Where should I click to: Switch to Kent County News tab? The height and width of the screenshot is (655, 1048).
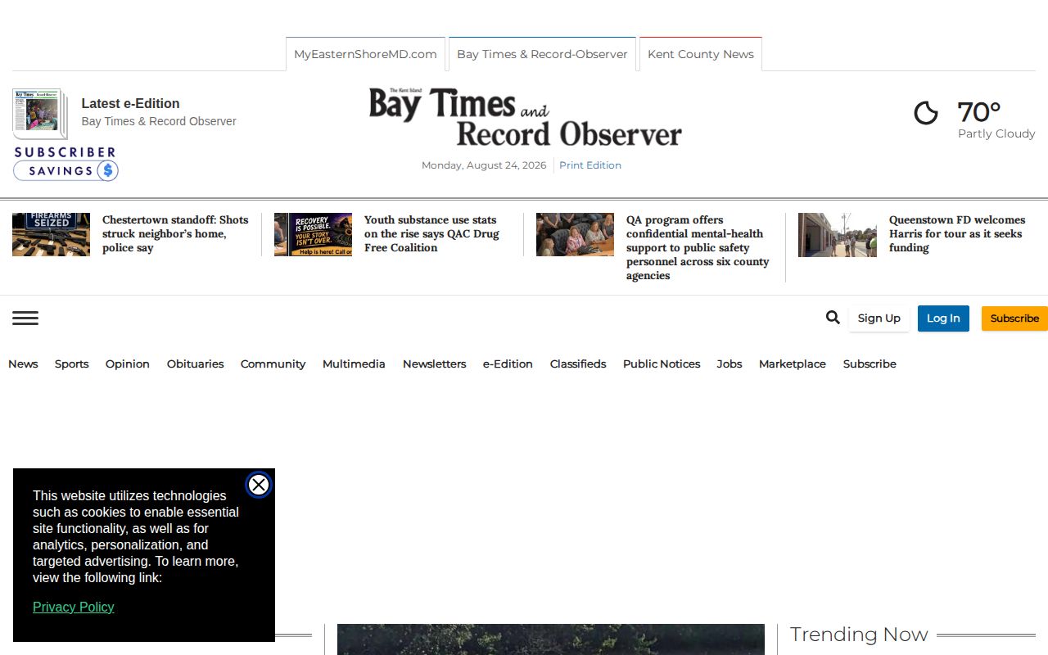tap(701, 54)
